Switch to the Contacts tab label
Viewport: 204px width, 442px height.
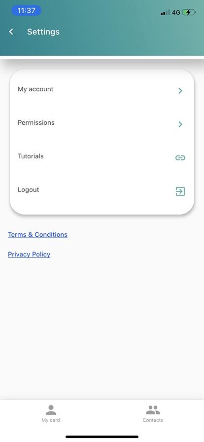click(153, 420)
